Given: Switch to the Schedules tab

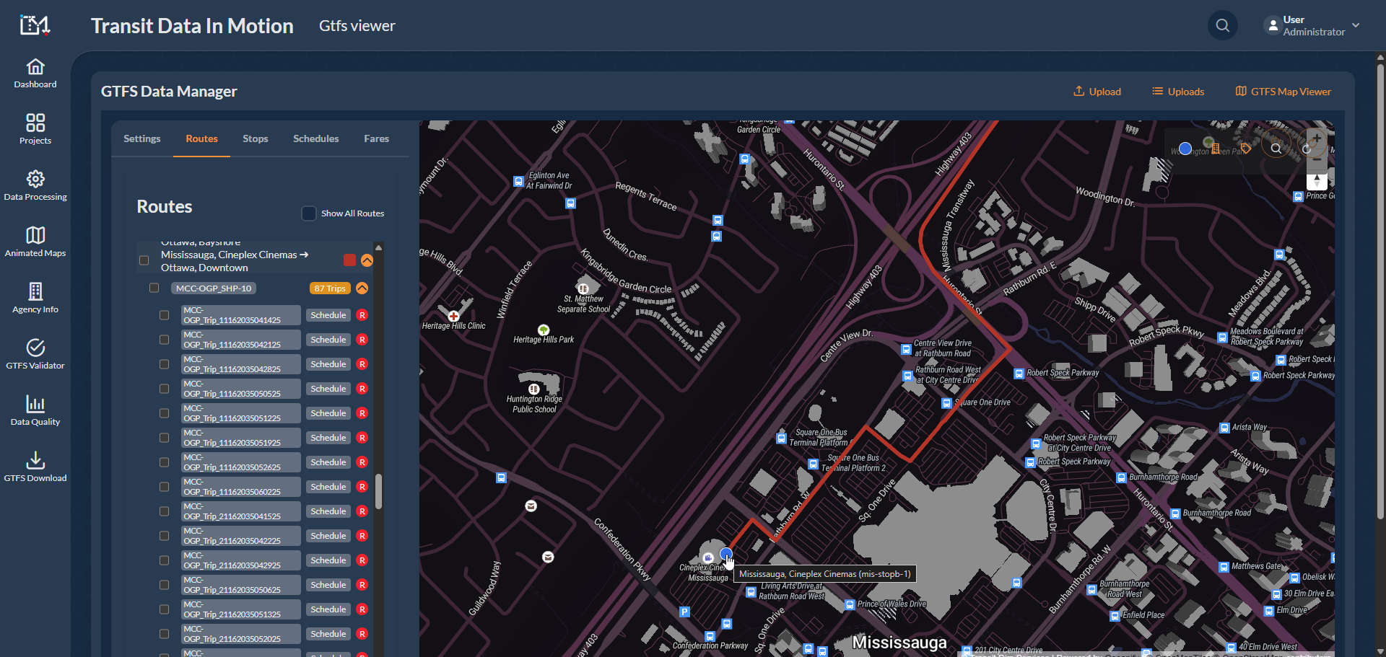Looking at the screenshot, I should point(315,139).
